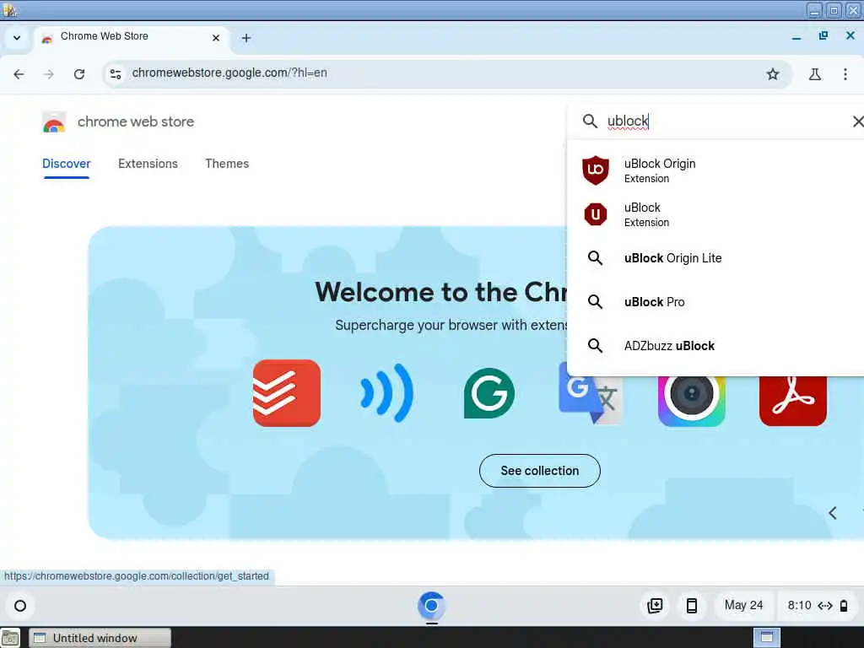Bookmark this page with the star icon
Image resolution: width=864 pixels, height=648 pixels.
[x=773, y=74]
